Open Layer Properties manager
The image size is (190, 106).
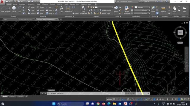83,10
